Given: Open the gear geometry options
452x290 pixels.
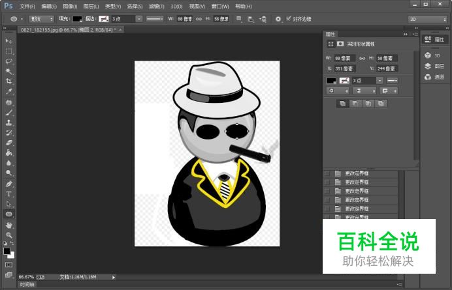Looking at the screenshot, I should point(278,19).
